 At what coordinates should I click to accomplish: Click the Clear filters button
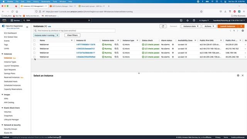click(72, 35)
